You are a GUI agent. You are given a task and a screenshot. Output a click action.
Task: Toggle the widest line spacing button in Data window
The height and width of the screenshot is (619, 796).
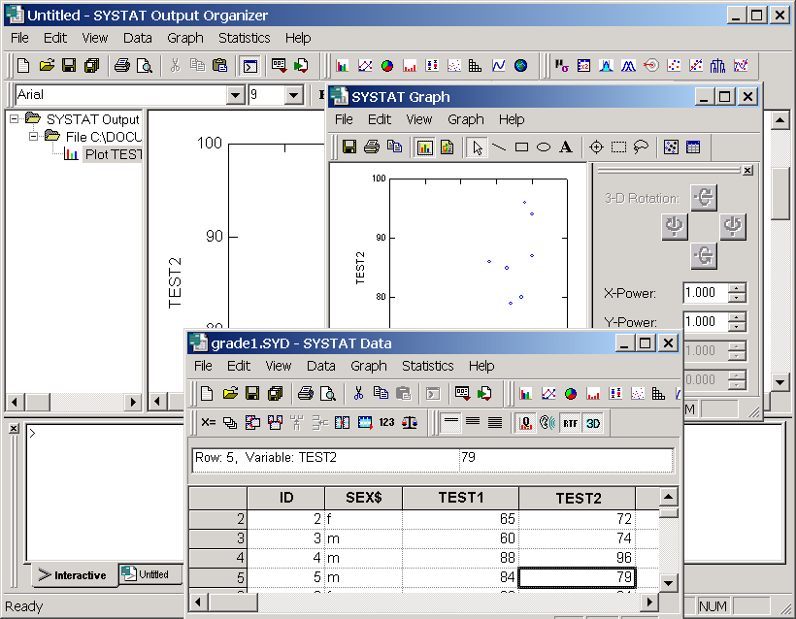[495, 423]
